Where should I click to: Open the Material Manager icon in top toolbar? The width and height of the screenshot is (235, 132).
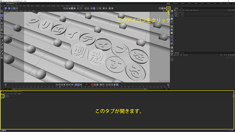[x=168, y=8]
